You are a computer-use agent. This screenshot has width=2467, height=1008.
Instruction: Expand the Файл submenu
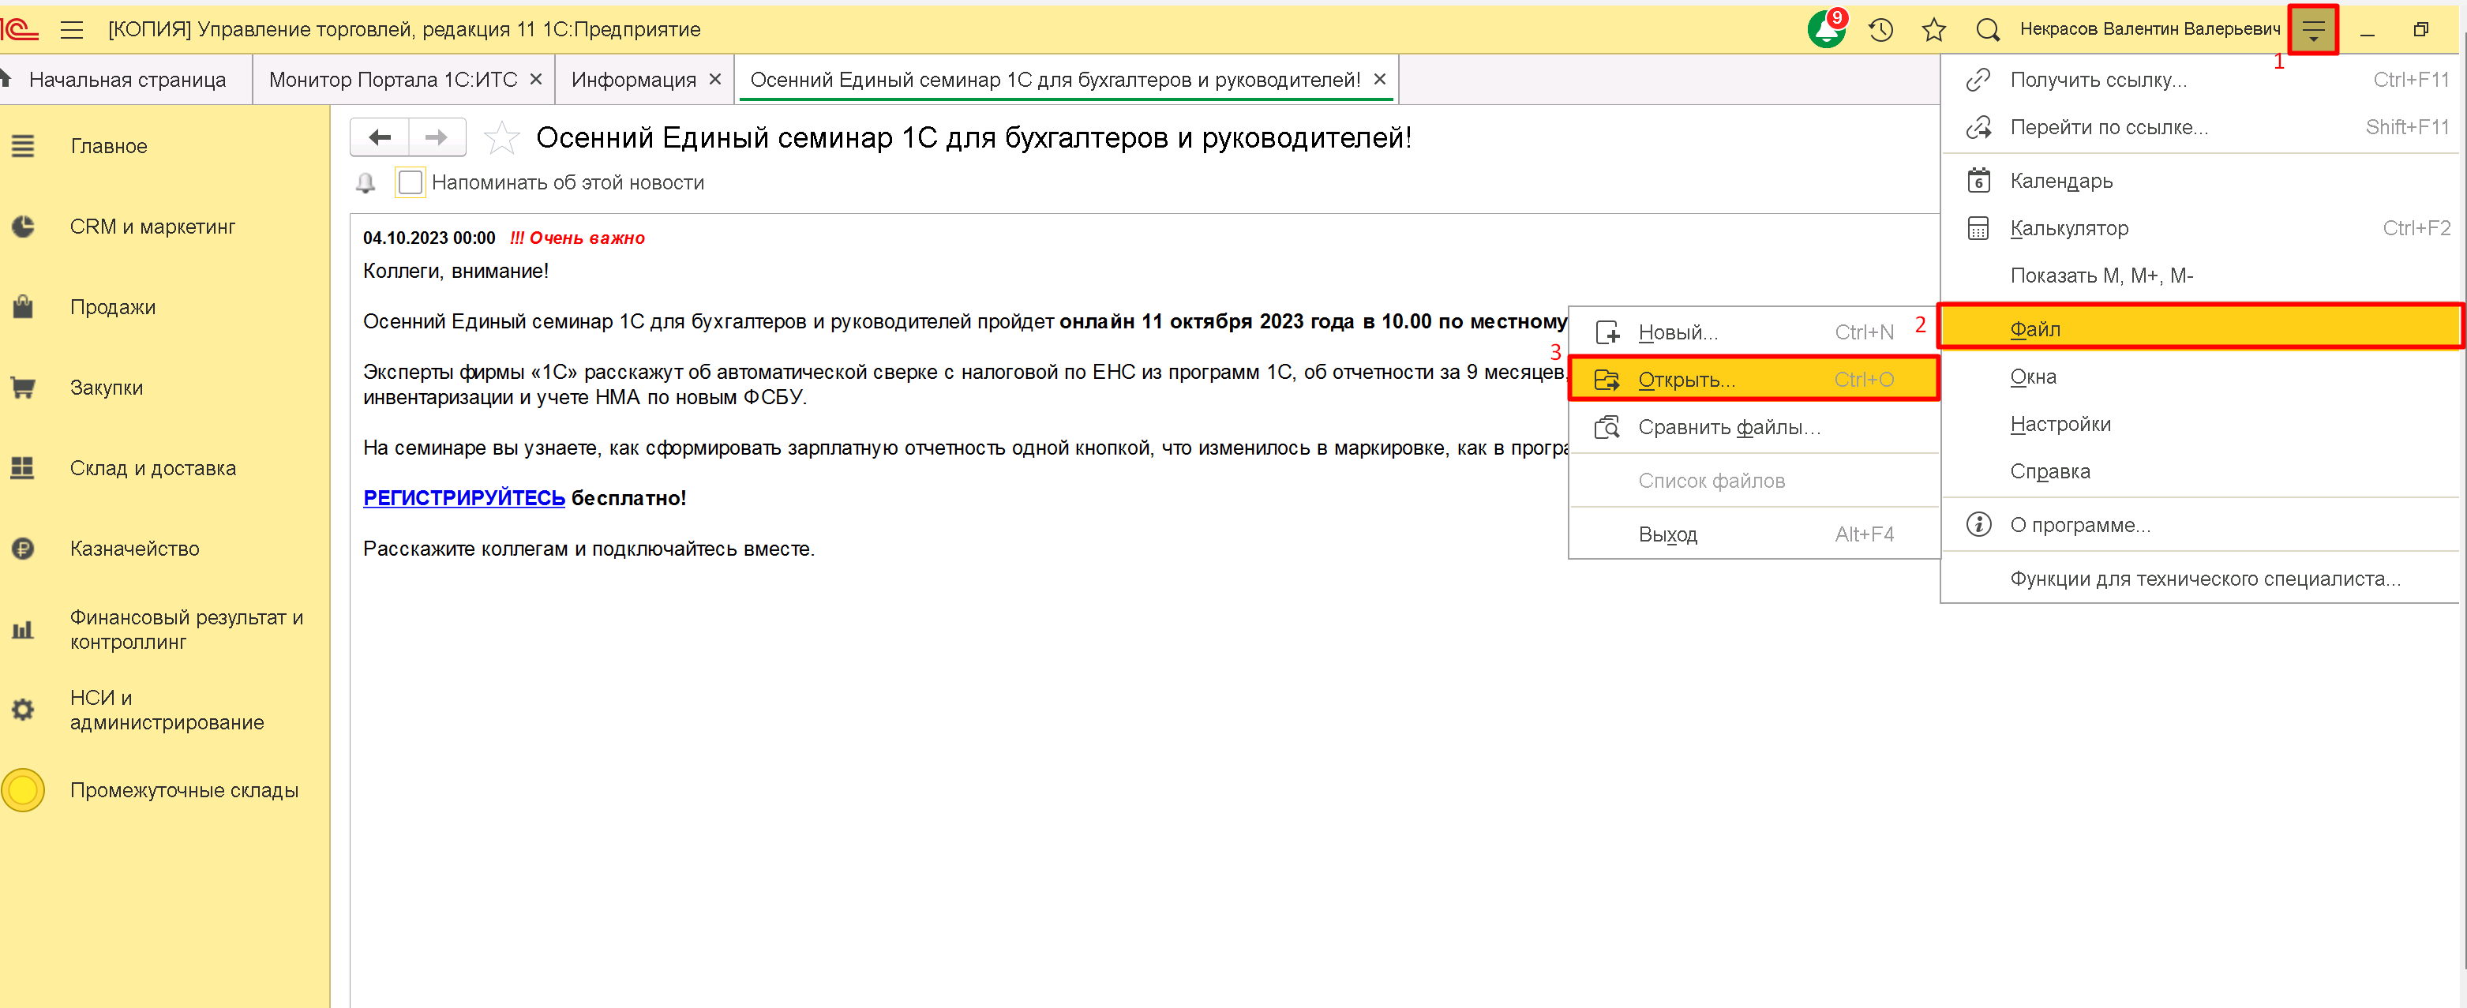click(x=2201, y=328)
